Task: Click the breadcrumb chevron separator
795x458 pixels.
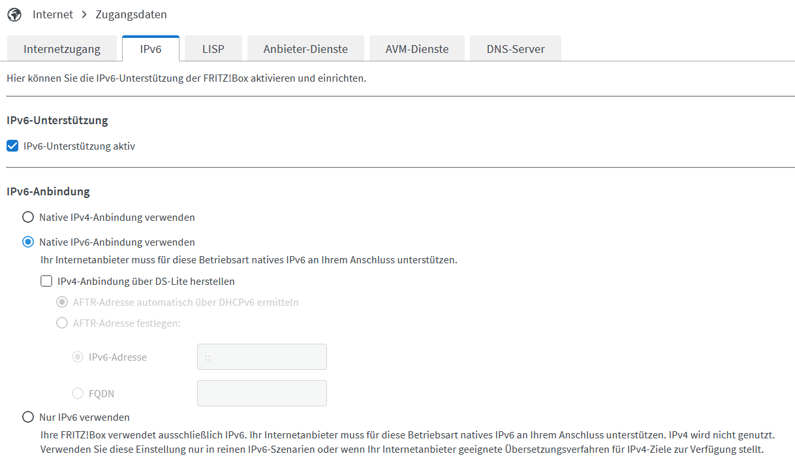Action: pyautogui.click(x=84, y=14)
